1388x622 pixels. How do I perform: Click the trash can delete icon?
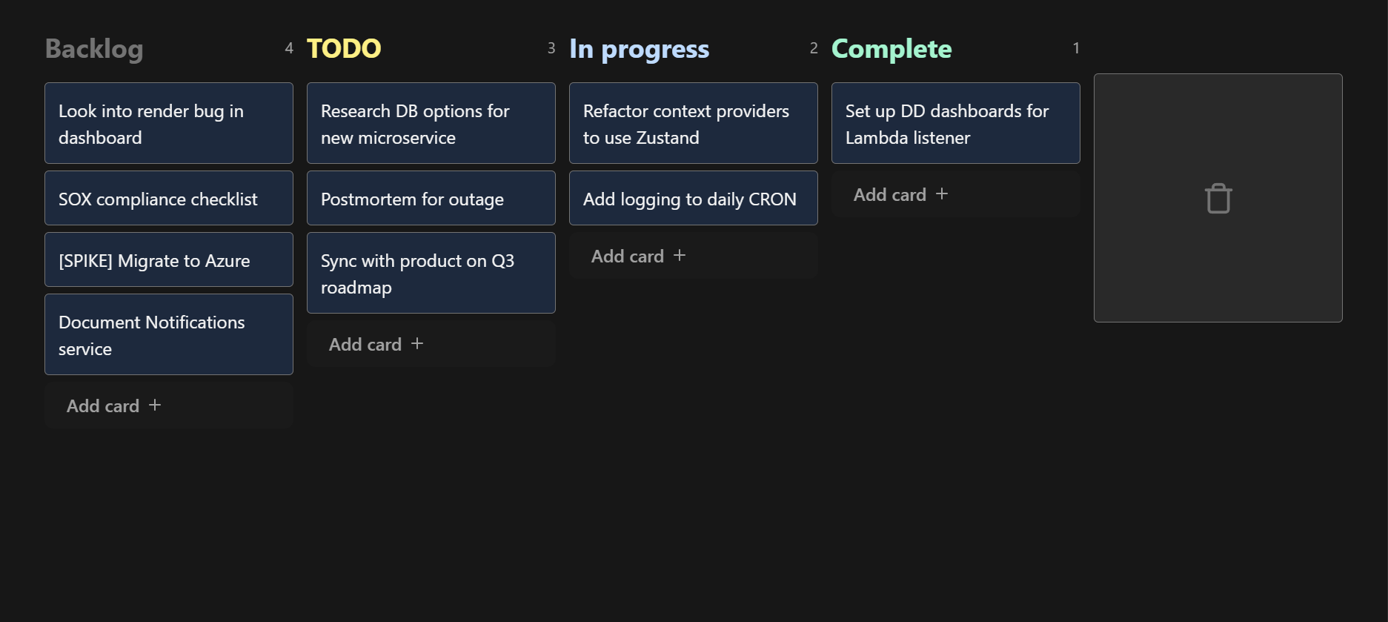click(x=1218, y=198)
